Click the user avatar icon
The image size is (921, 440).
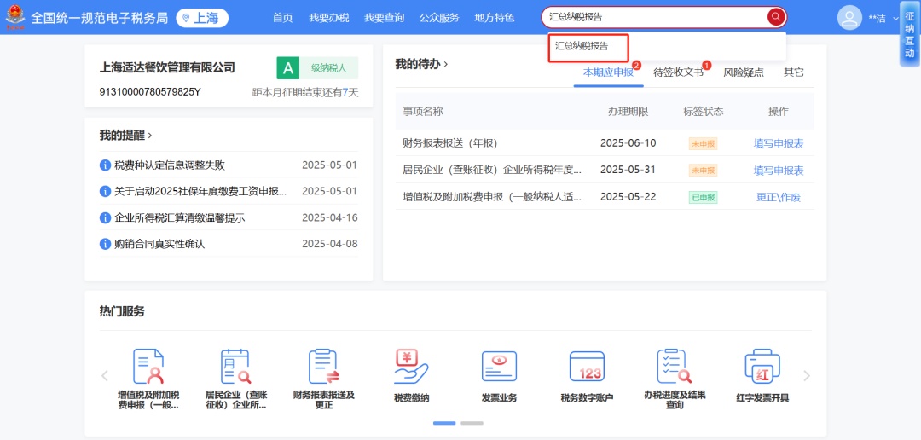849,18
